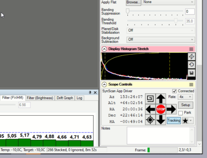Collapse the Scope Controls section
The width and height of the screenshot is (207, 158).
[x=104, y=84]
